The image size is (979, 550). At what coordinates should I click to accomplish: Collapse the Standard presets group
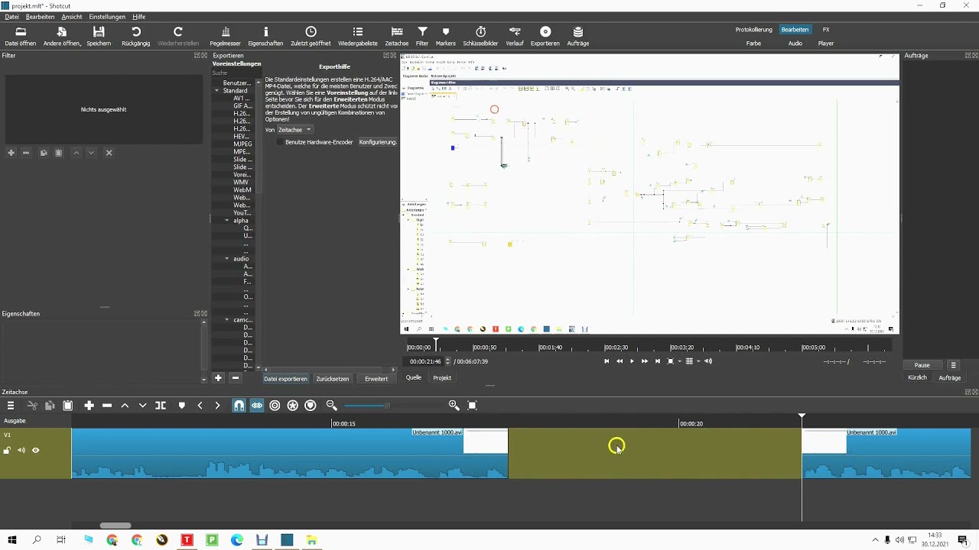(x=216, y=90)
